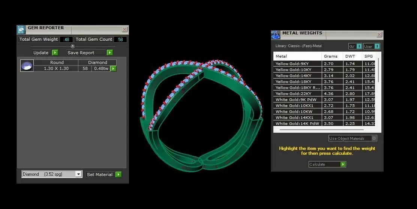The image size is (417, 209).
Task: Select the White Gold:10KX1 row
Action: [x=324, y=105]
